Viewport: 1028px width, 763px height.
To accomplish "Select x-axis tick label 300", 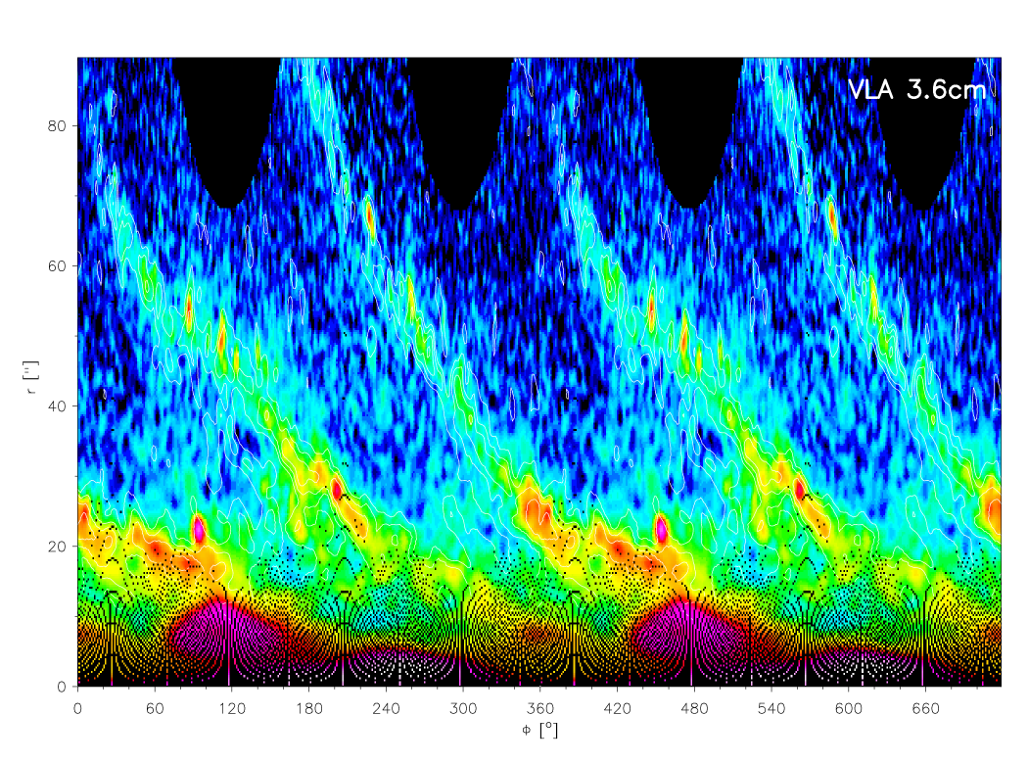I will (x=463, y=708).
